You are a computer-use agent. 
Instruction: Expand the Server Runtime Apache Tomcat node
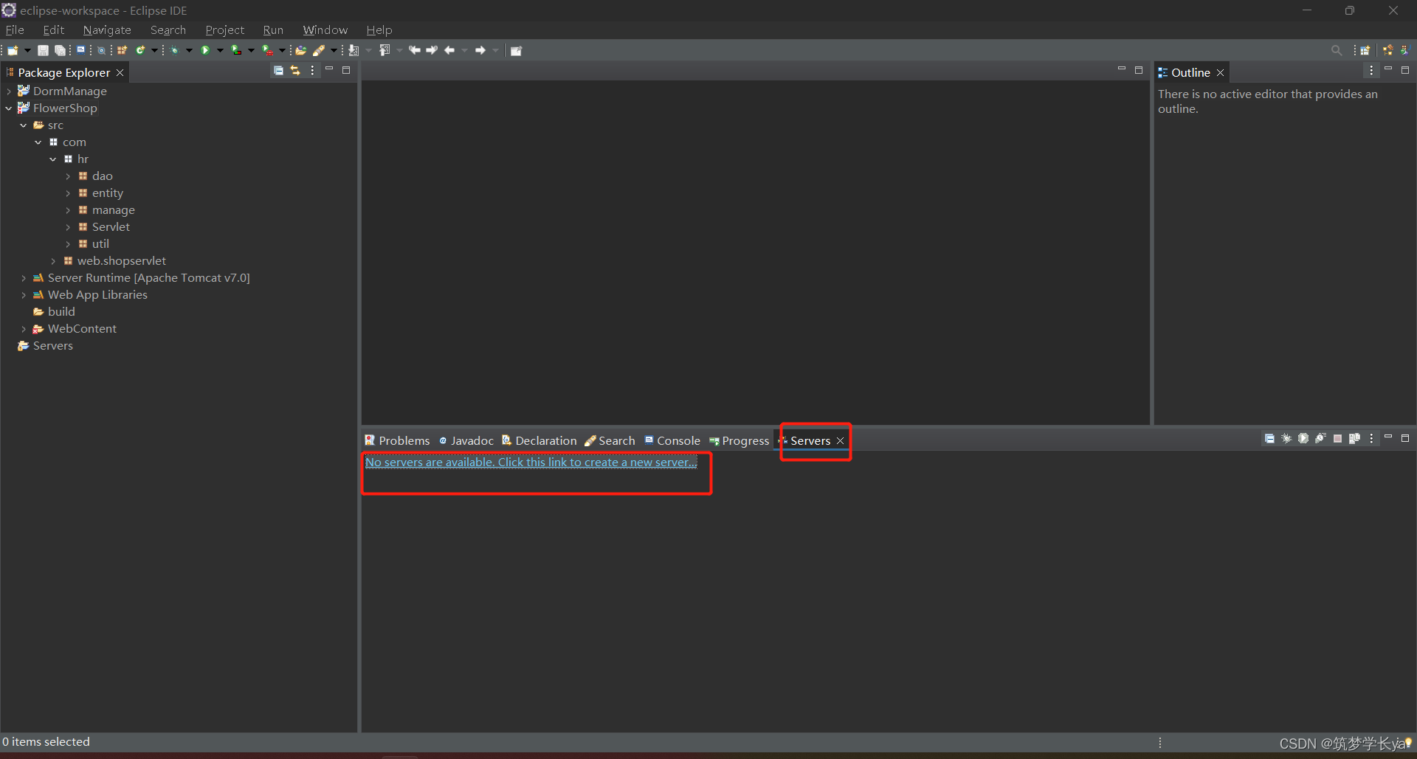(x=23, y=278)
